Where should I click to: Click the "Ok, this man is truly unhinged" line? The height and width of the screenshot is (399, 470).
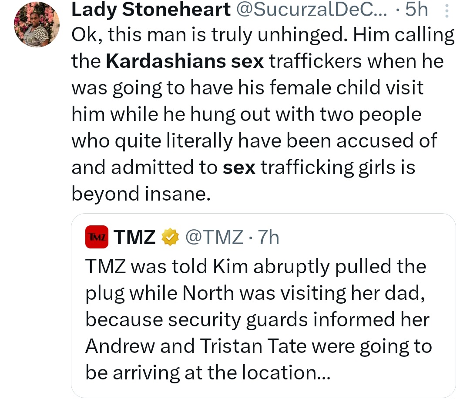click(263, 35)
